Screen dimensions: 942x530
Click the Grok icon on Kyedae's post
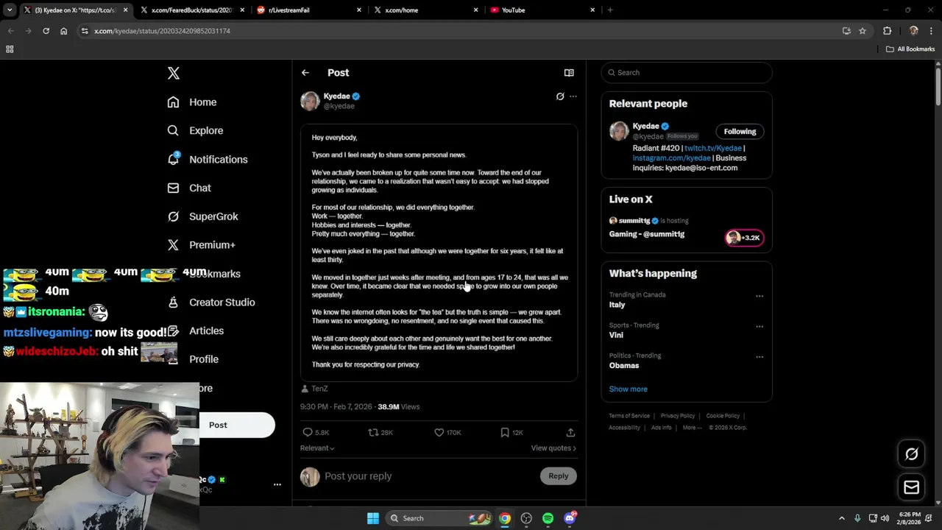pos(560,96)
